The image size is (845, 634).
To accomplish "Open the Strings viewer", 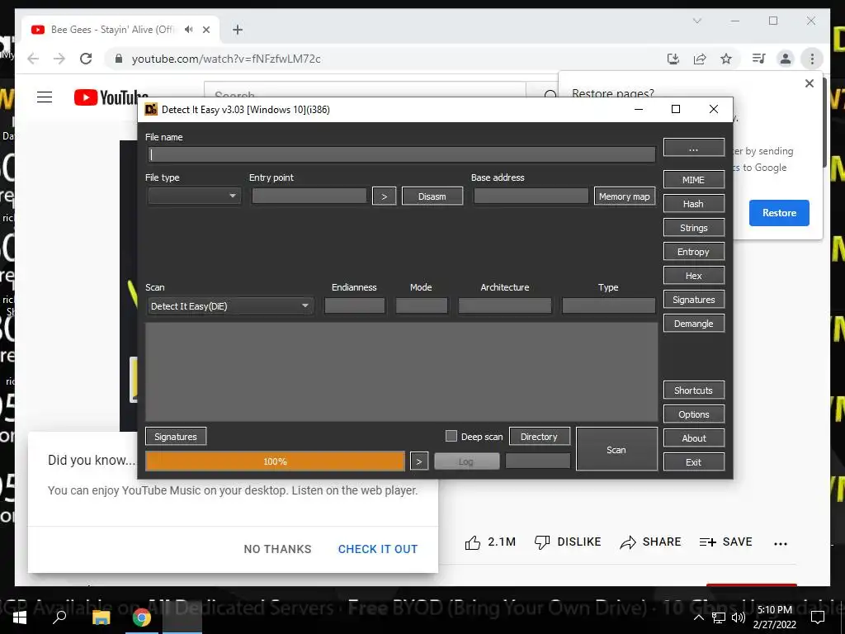I will click(x=693, y=228).
